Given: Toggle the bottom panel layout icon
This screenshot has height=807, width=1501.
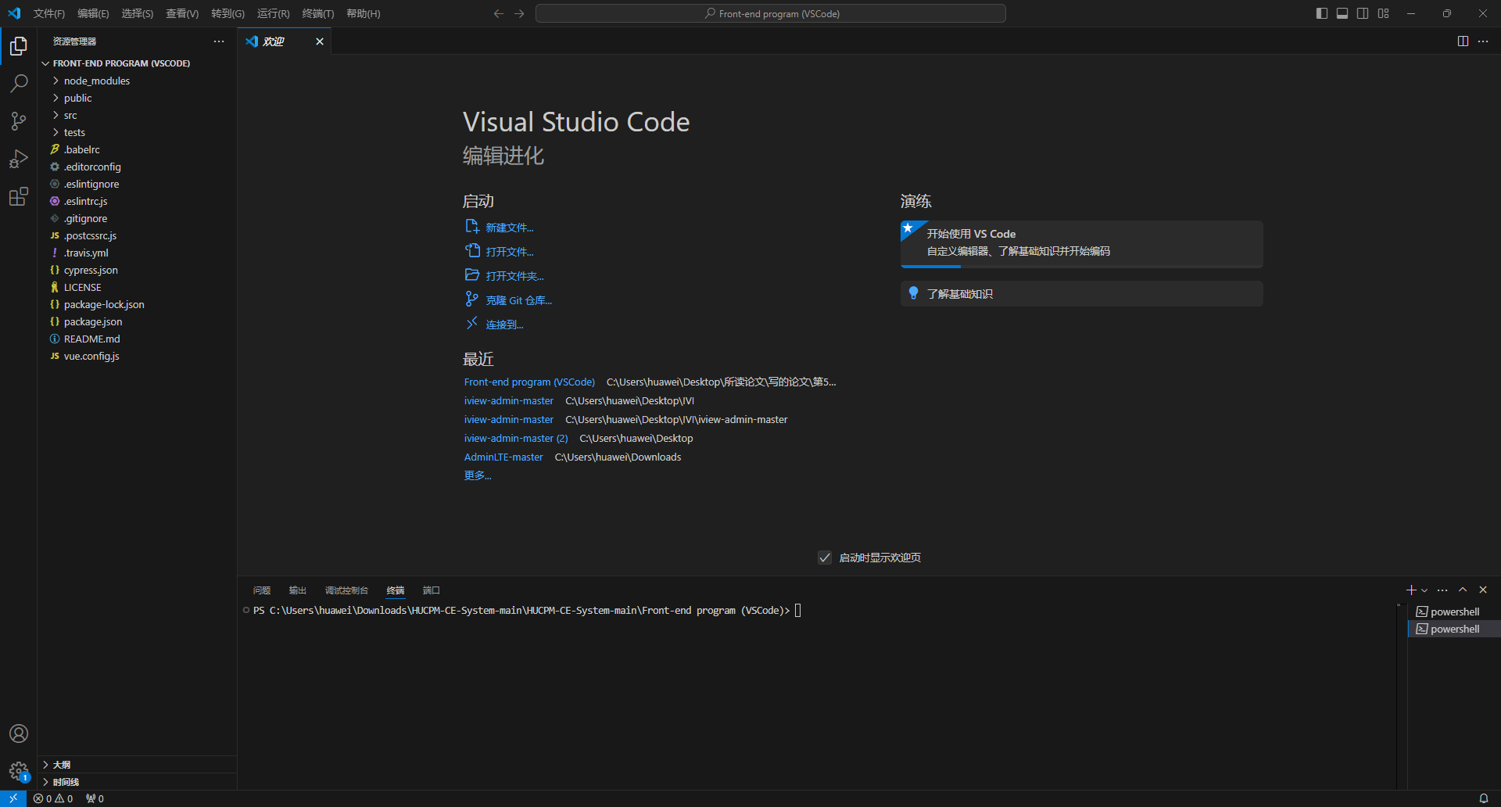Looking at the screenshot, I should click(1342, 13).
